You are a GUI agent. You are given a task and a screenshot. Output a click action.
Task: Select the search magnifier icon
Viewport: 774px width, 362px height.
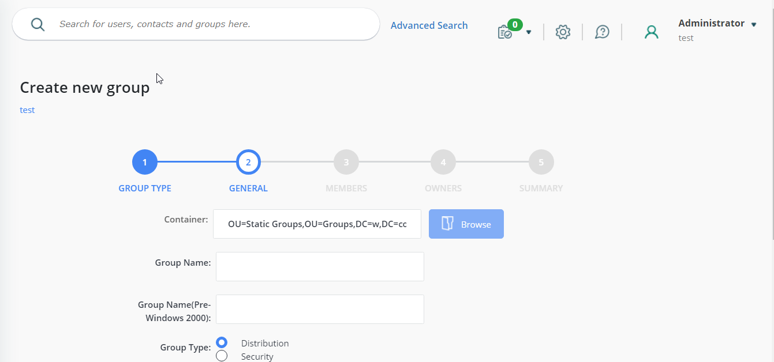(37, 24)
